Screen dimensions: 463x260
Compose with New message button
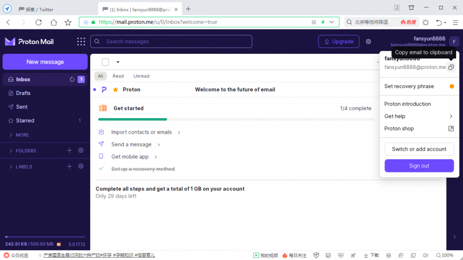coord(45,62)
